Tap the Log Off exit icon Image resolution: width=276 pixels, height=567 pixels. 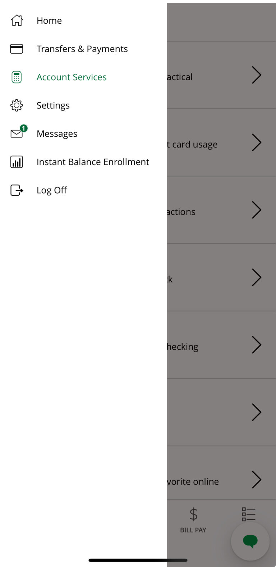[x=17, y=190]
